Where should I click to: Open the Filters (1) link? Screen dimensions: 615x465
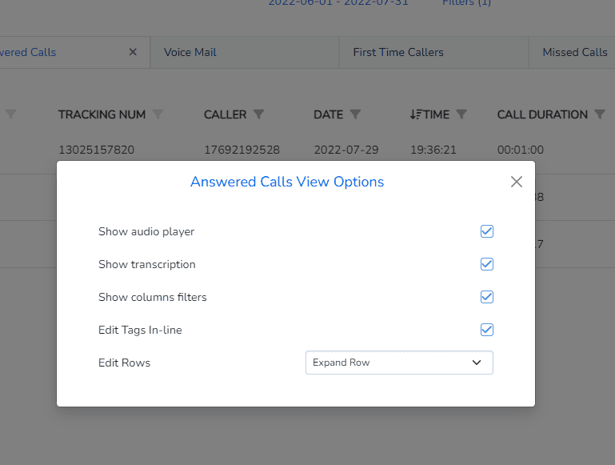tap(466, 2)
